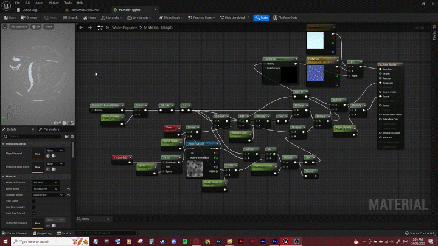Open Lit view mode dropdown

coord(36,27)
